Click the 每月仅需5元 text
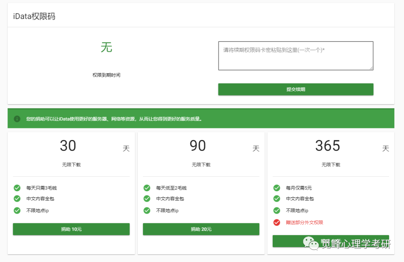This screenshot has width=404, height=262. pyautogui.click(x=299, y=188)
